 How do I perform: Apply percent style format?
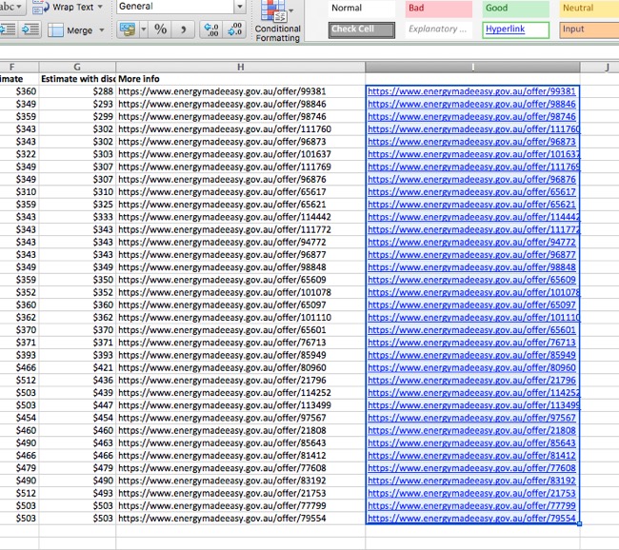(x=160, y=29)
